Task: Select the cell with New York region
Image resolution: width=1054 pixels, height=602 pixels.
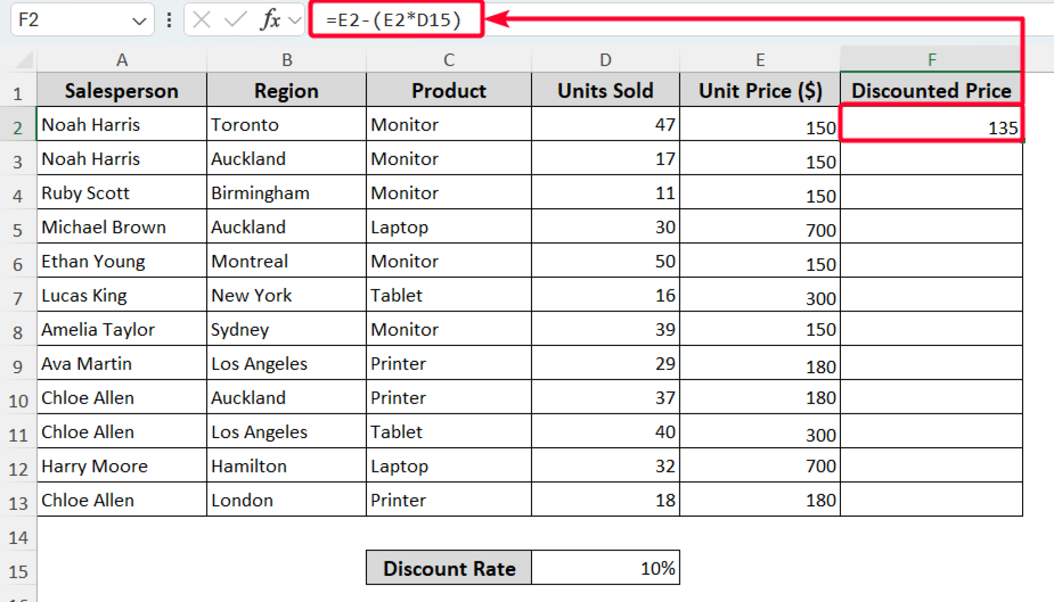Action: click(x=286, y=295)
